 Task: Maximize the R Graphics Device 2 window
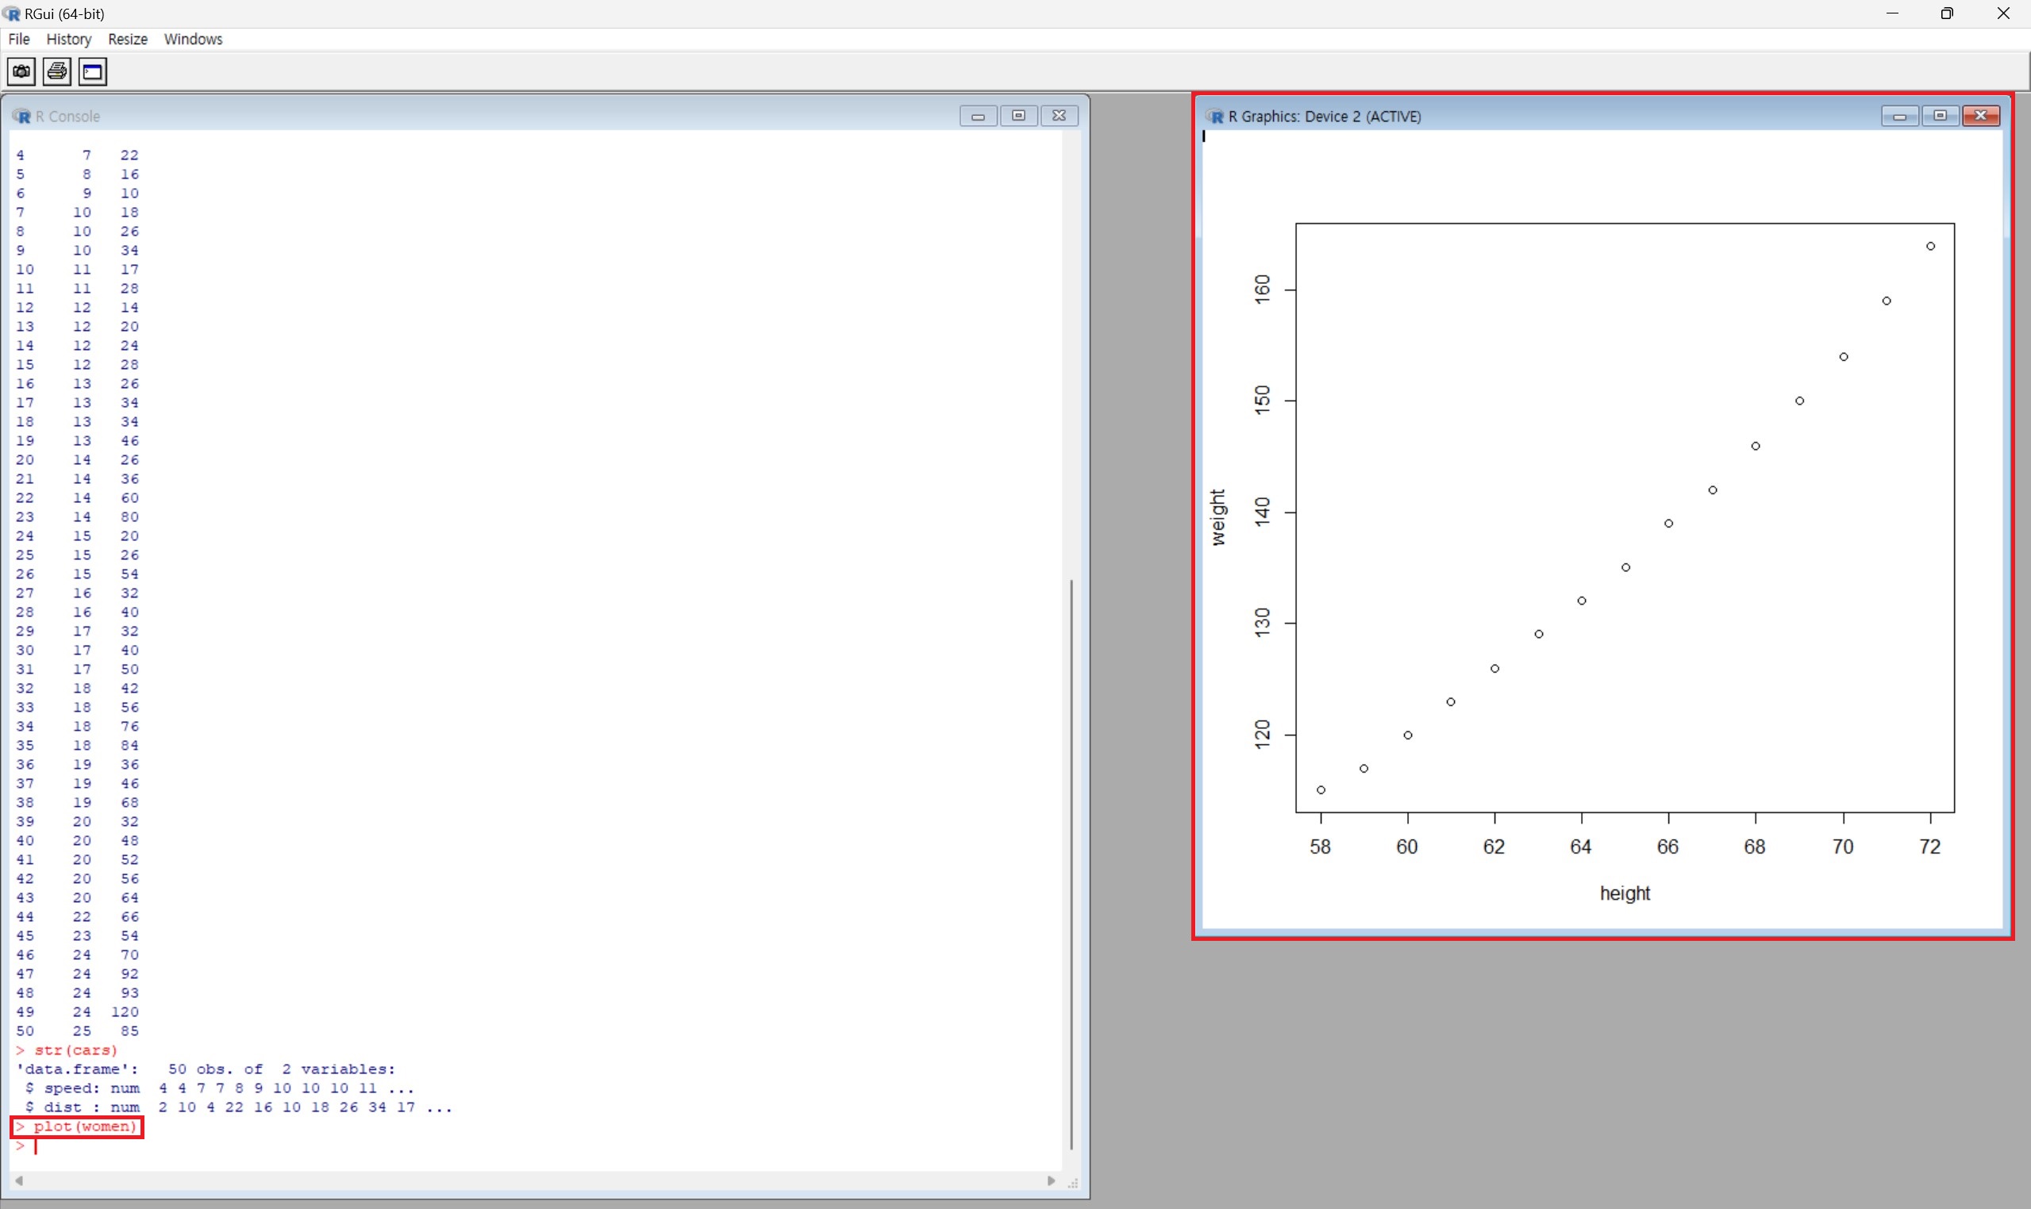click(x=1940, y=117)
